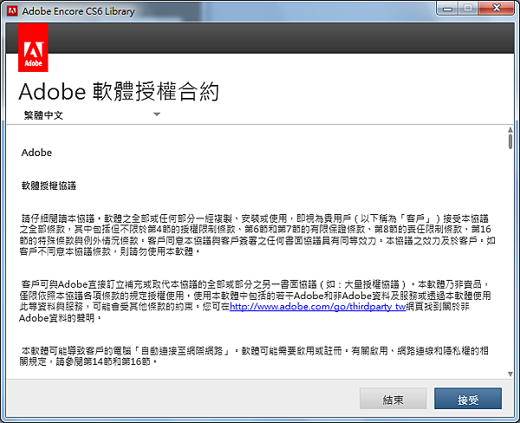The image size is (520, 423).
Task: Click the scrollbar up arrow
Action: coord(510,130)
